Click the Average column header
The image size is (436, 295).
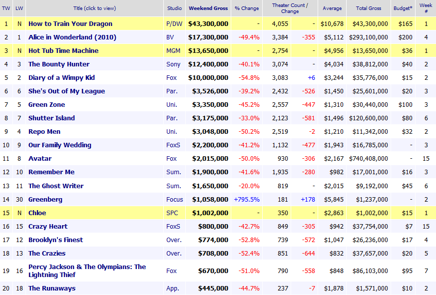tap(332, 8)
